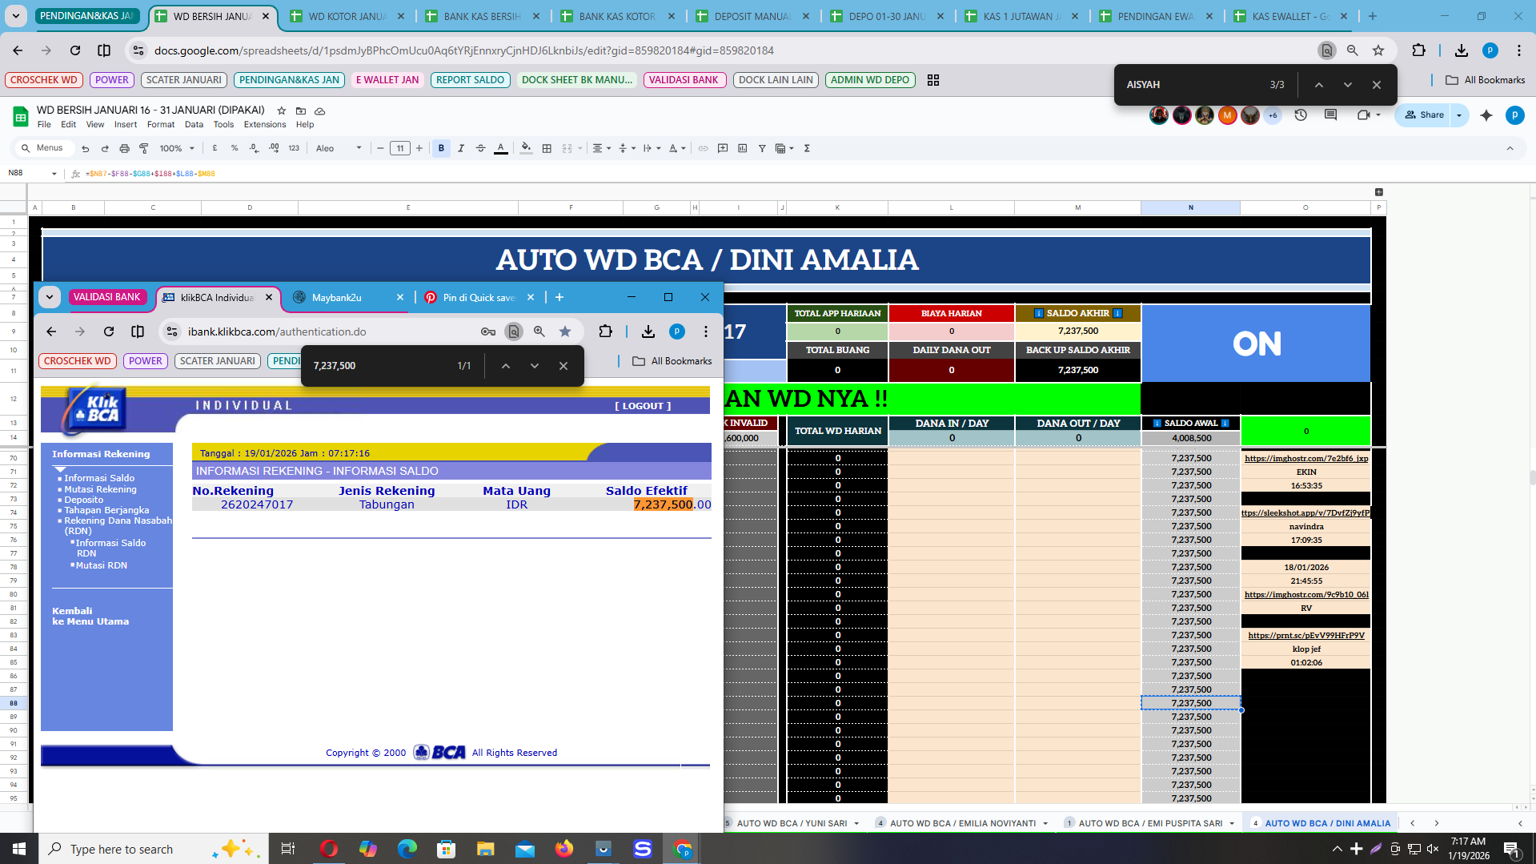Open the Functions sigma menu
The height and width of the screenshot is (864, 1536).
tap(807, 148)
